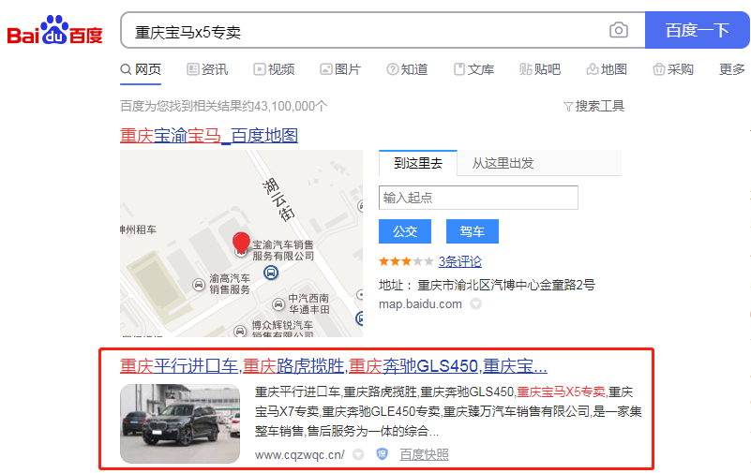Click the blue bus stop icon on map
This screenshot has height=473, width=751.
[271, 273]
